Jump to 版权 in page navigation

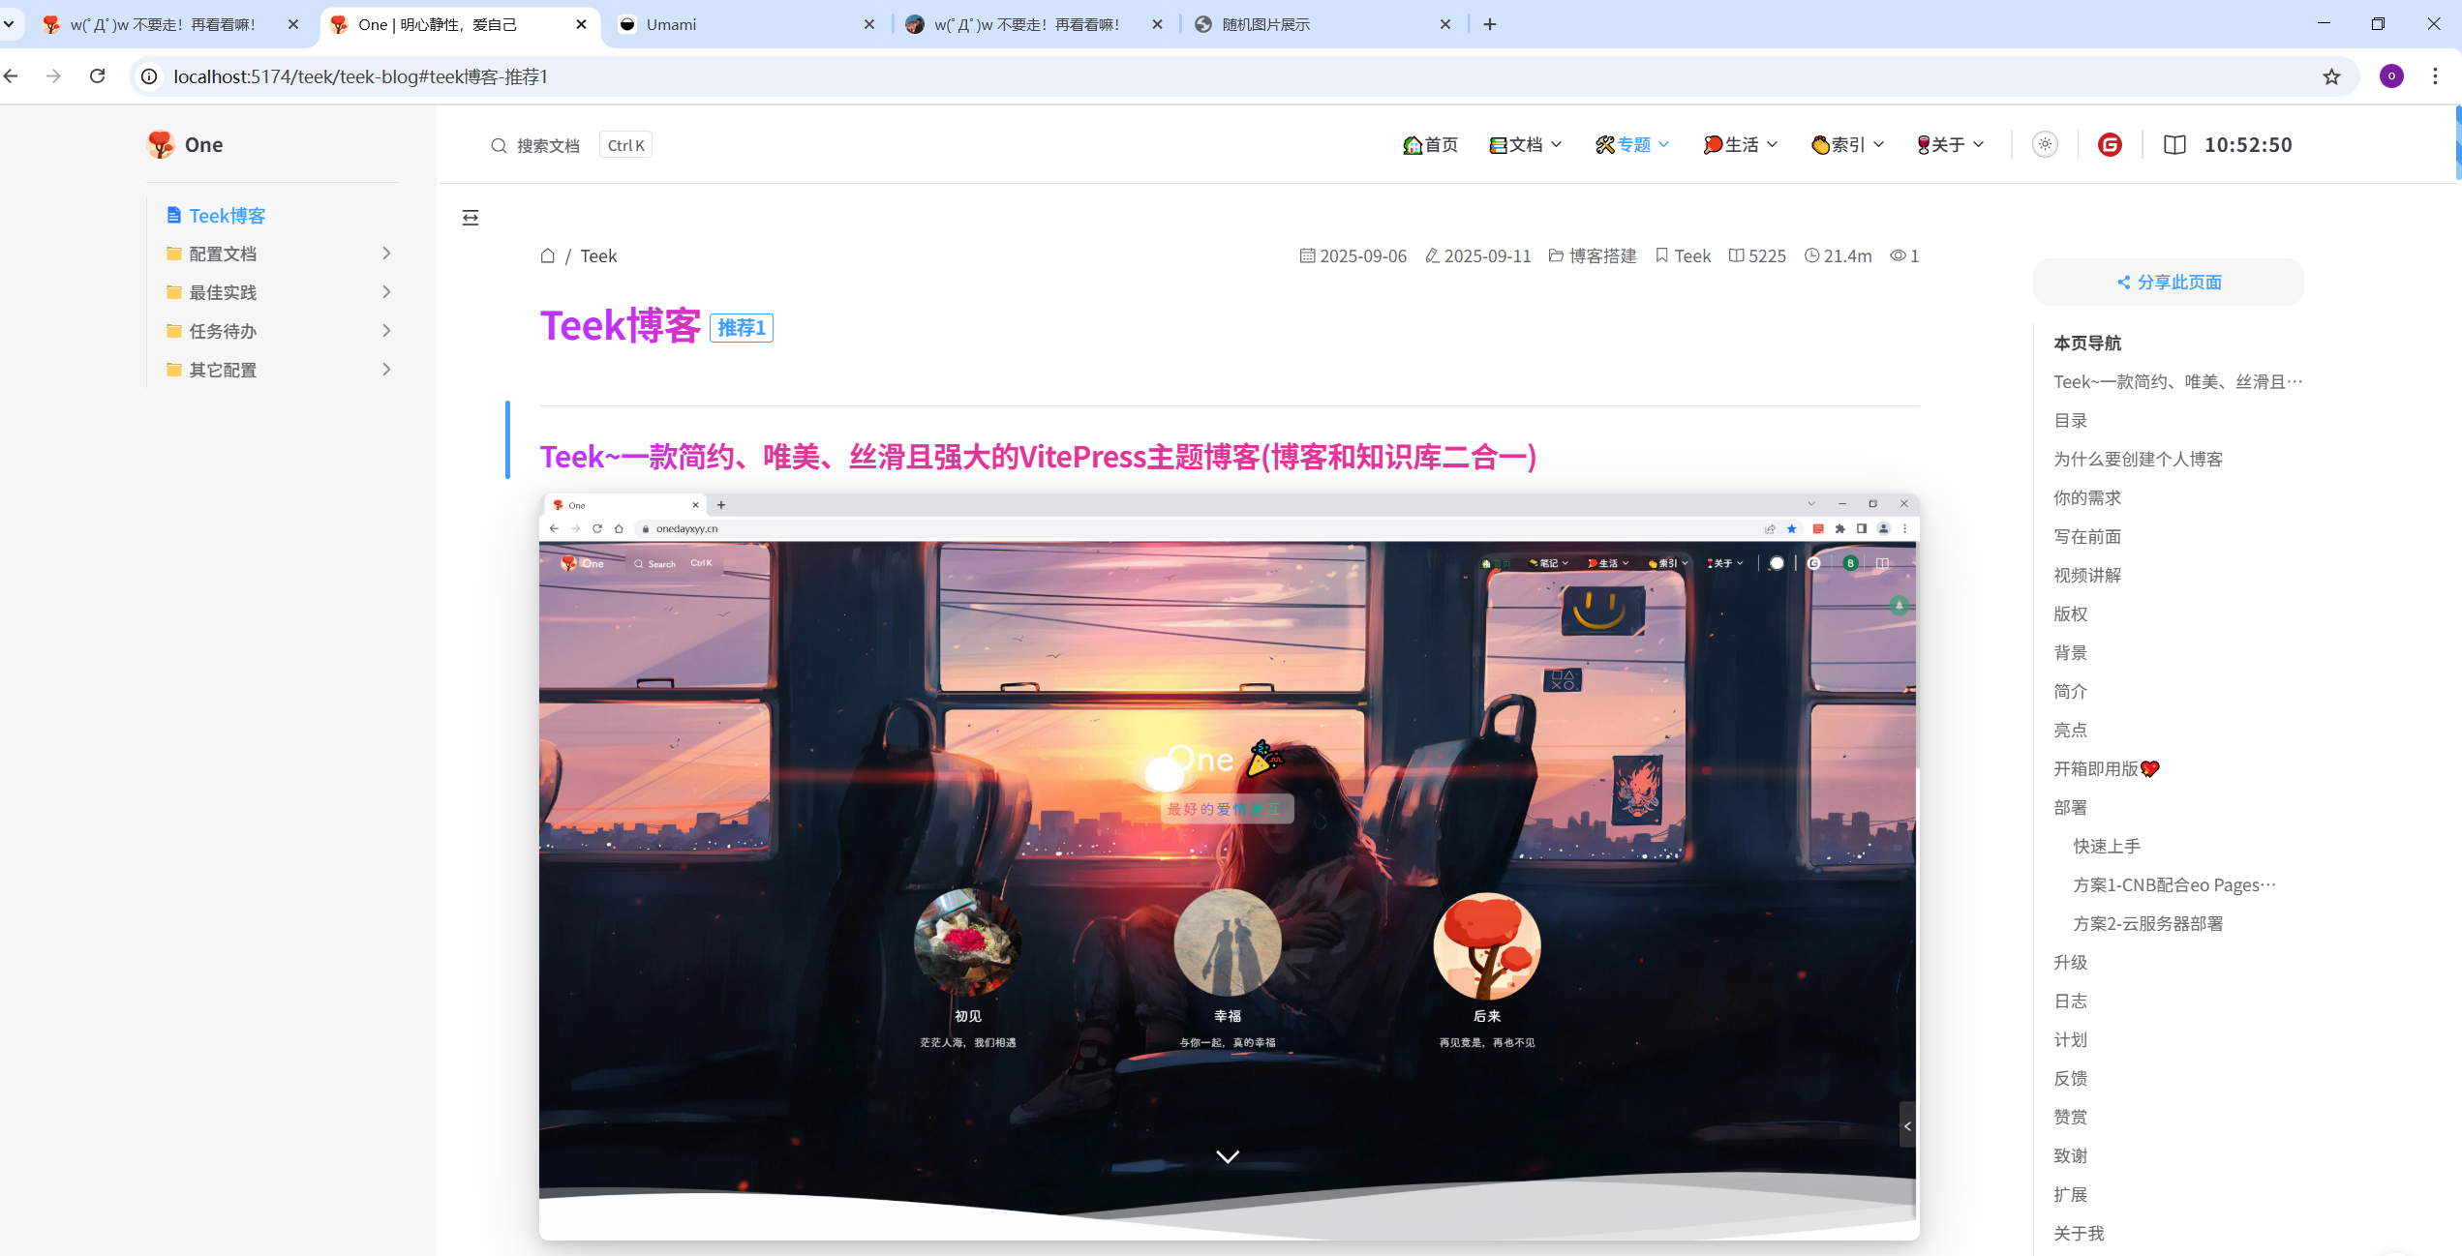[x=2070, y=613]
